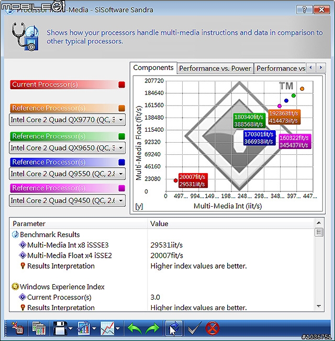Click the diamond icon beside Multi-Media Float
The image size is (335, 341).
point(23,255)
